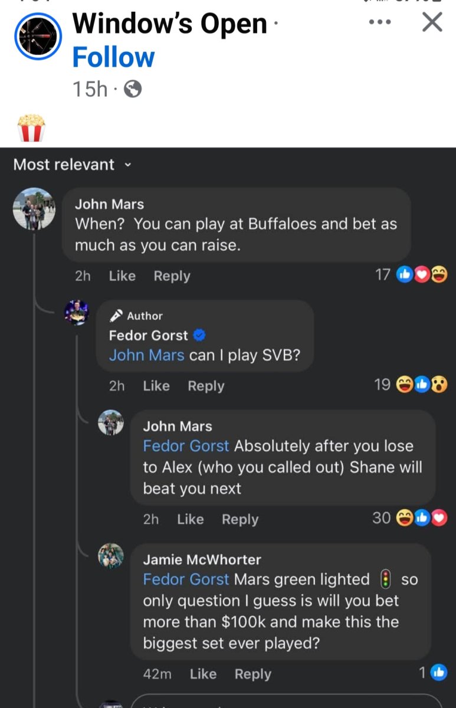Open Fedor Gorst's profile avatar
This screenshot has height=708, width=456.
pos(77,313)
